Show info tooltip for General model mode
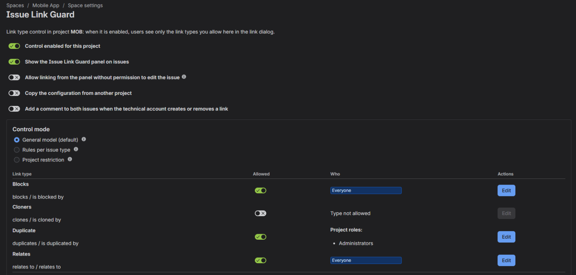Screen dimensions: 576x275 84,140
